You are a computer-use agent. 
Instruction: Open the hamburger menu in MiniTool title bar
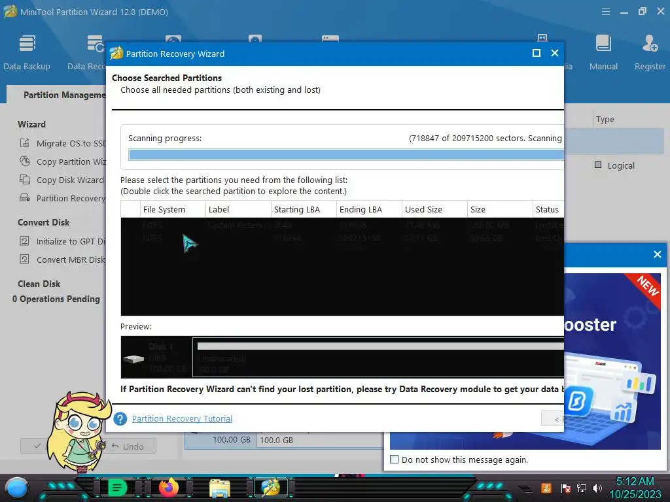click(x=605, y=12)
